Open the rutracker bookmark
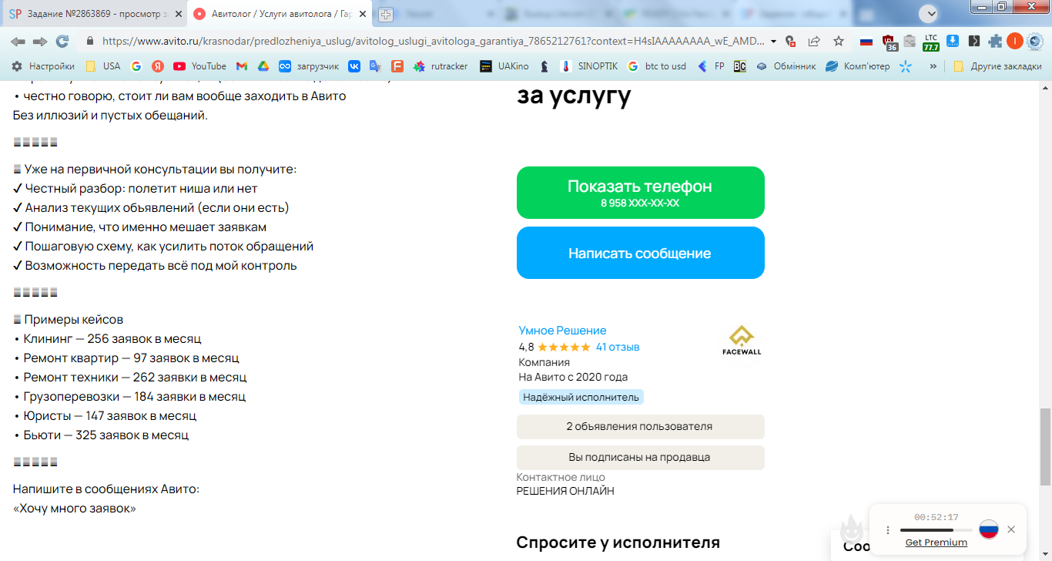This screenshot has height=561, width=1052. (441, 66)
